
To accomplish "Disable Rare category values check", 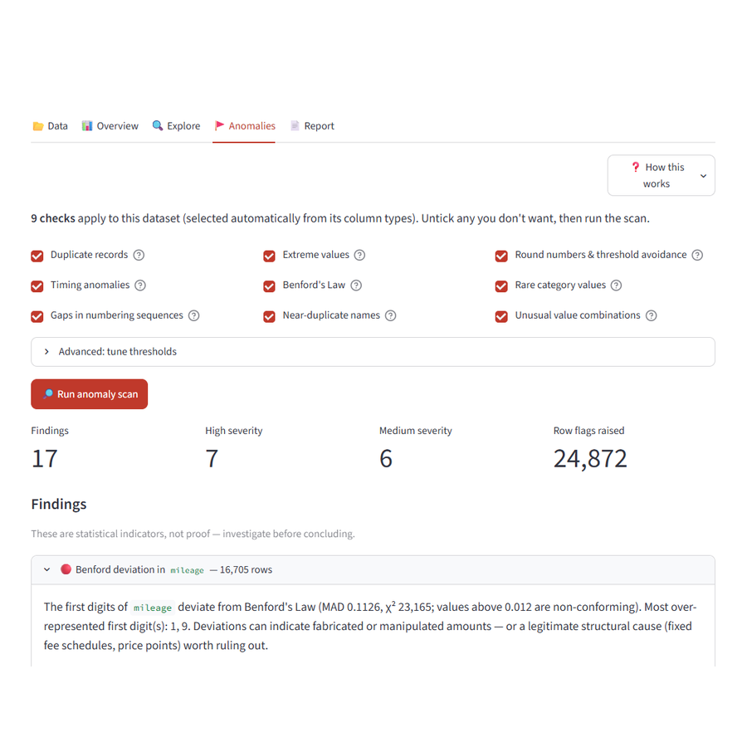I will point(501,286).
